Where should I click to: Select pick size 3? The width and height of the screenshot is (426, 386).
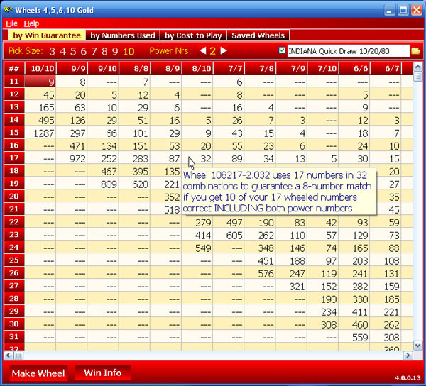click(x=52, y=51)
